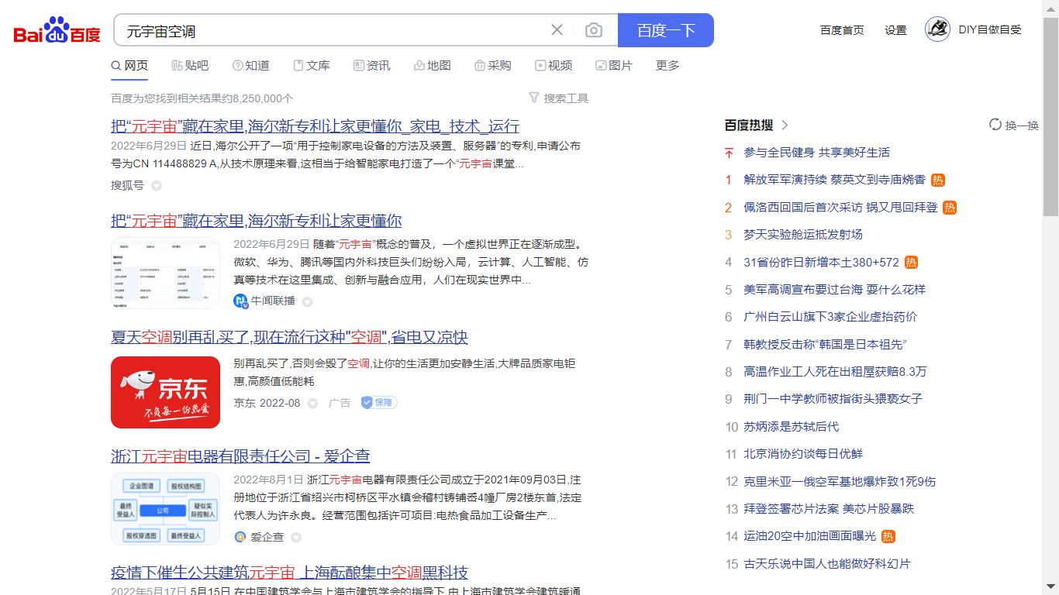This screenshot has height=595, width=1059.
Task: Switch to 文库 tab
Action: (x=311, y=66)
